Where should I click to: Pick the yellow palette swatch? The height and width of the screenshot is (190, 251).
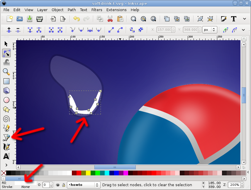click(88, 173)
